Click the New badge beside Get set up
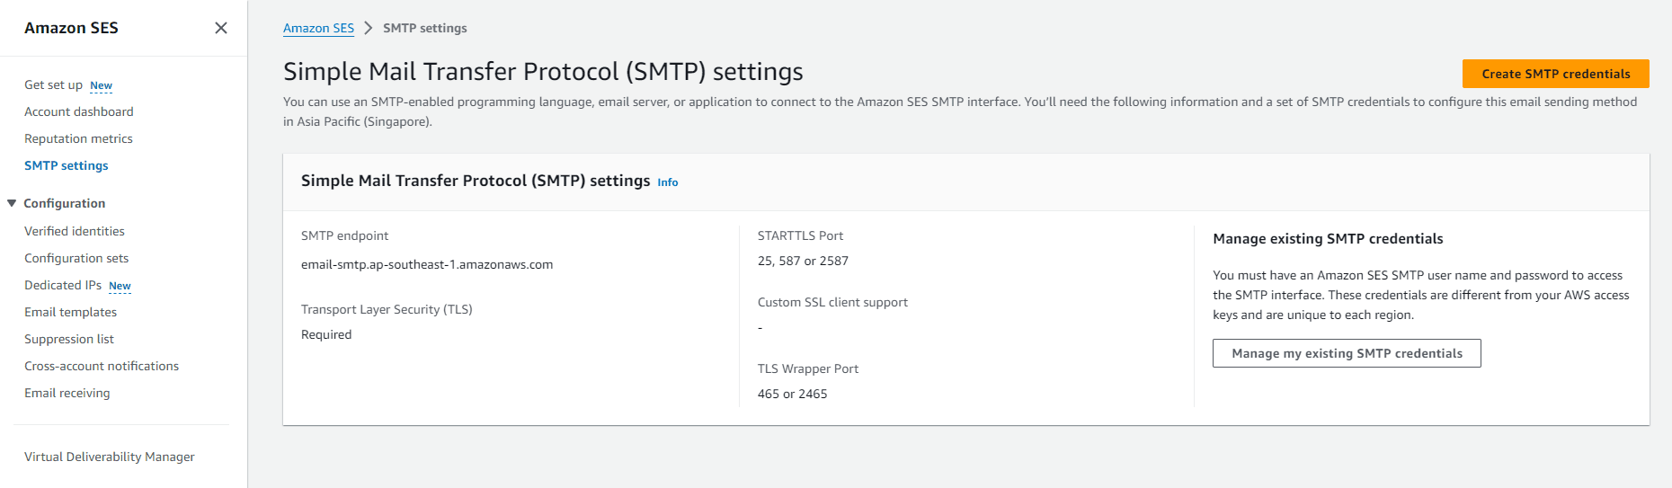This screenshot has height=488, width=1672. point(101,85)
